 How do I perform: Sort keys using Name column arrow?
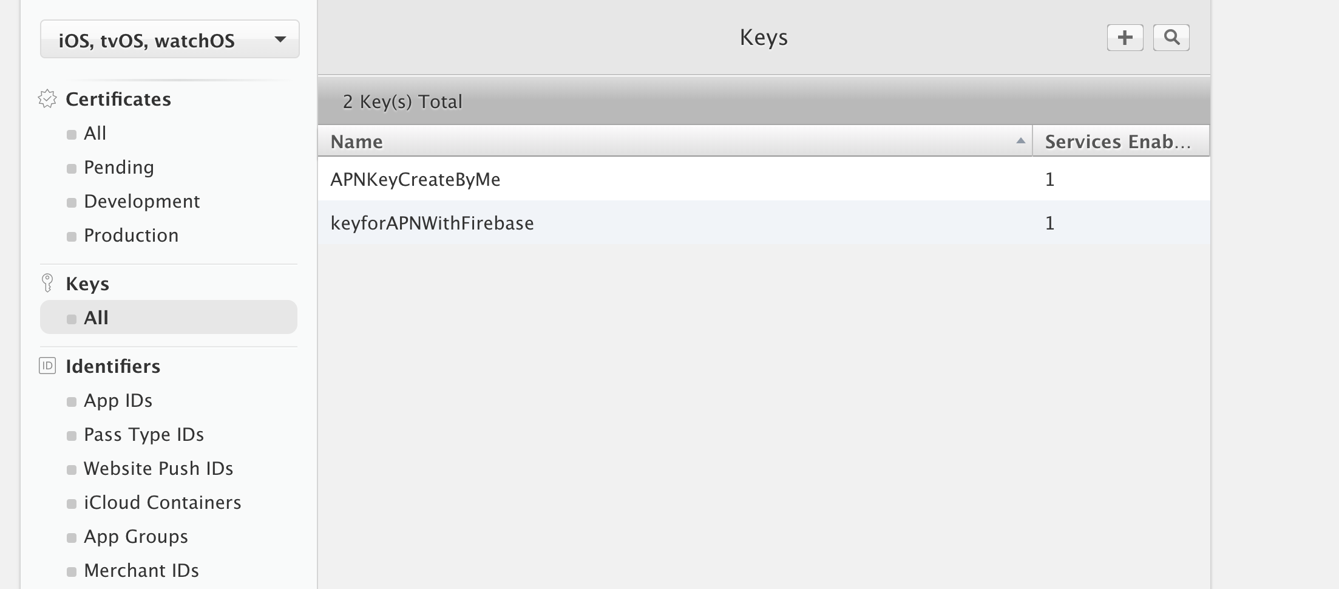tap(1020, 141)
